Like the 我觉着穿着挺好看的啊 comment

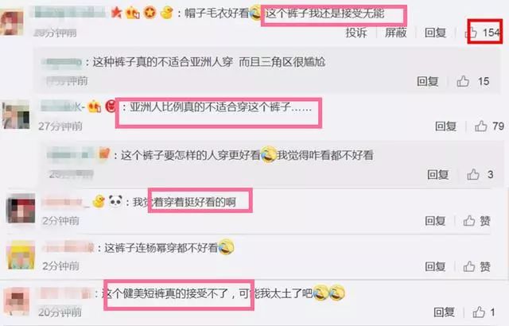pos(469,221)
